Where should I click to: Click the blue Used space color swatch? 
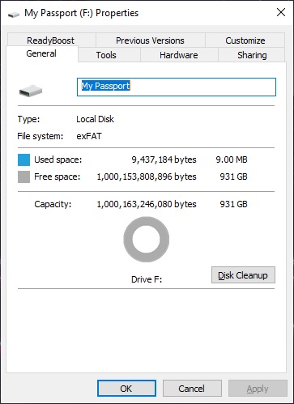click(23, 159)
